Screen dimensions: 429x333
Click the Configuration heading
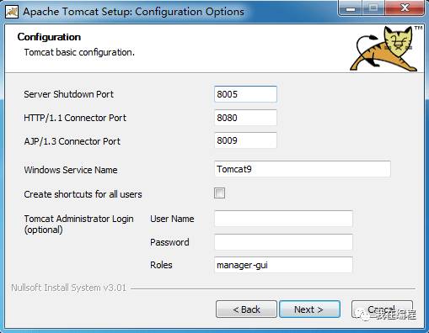(x=49, y=37)
